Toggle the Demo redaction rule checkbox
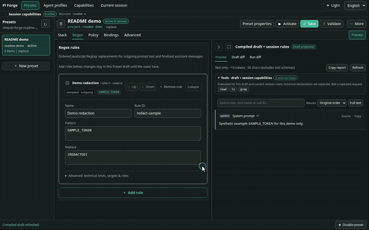Viewport: 369px width, 230px height. (x=67, y=83)
